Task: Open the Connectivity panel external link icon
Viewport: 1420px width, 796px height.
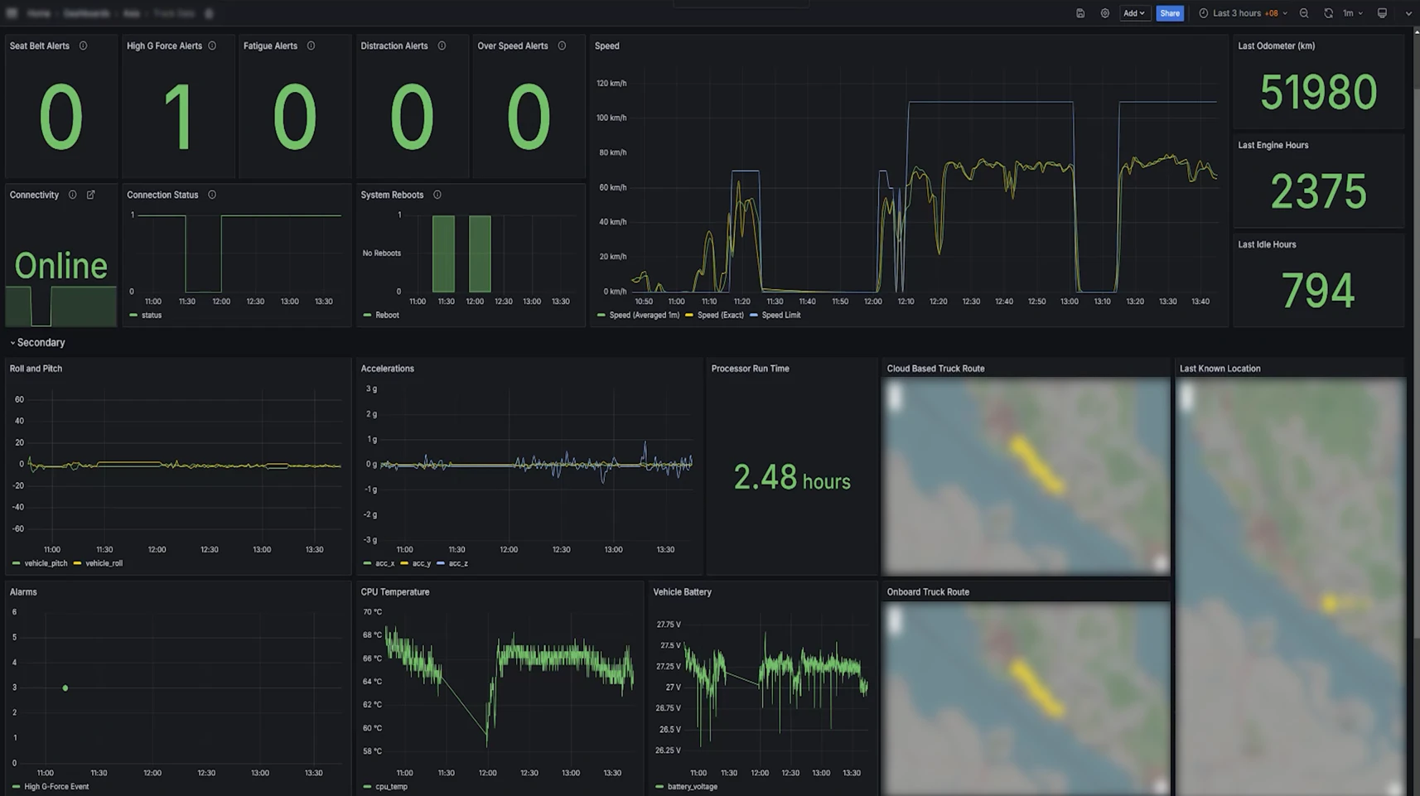Action: pos(91,195)
